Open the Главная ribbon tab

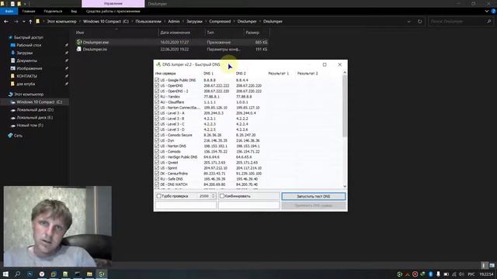(x=29, y=11)
